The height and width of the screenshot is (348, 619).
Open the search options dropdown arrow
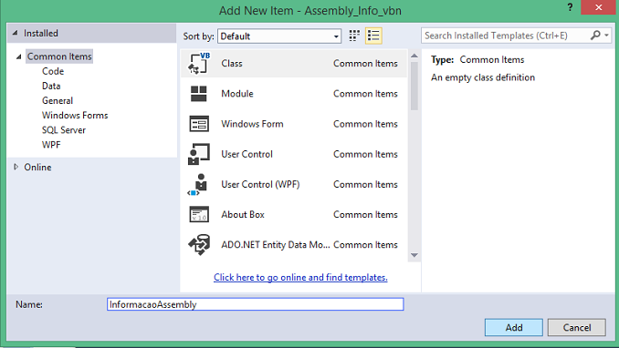point(606,36)
